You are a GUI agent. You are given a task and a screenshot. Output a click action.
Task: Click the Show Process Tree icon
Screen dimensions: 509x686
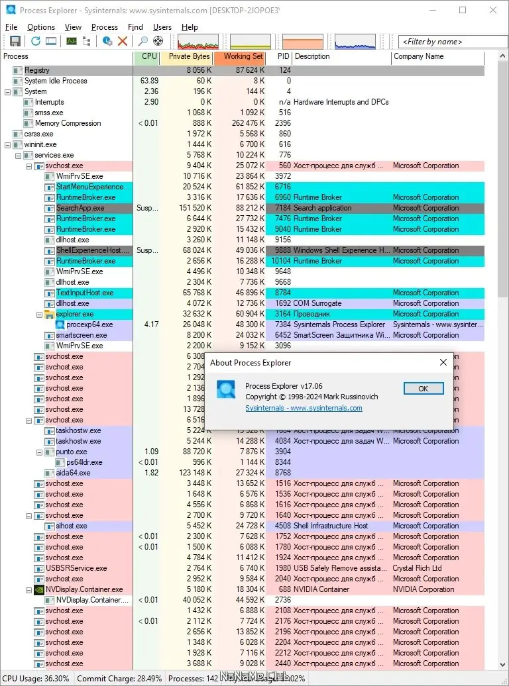tap(87, 41)
